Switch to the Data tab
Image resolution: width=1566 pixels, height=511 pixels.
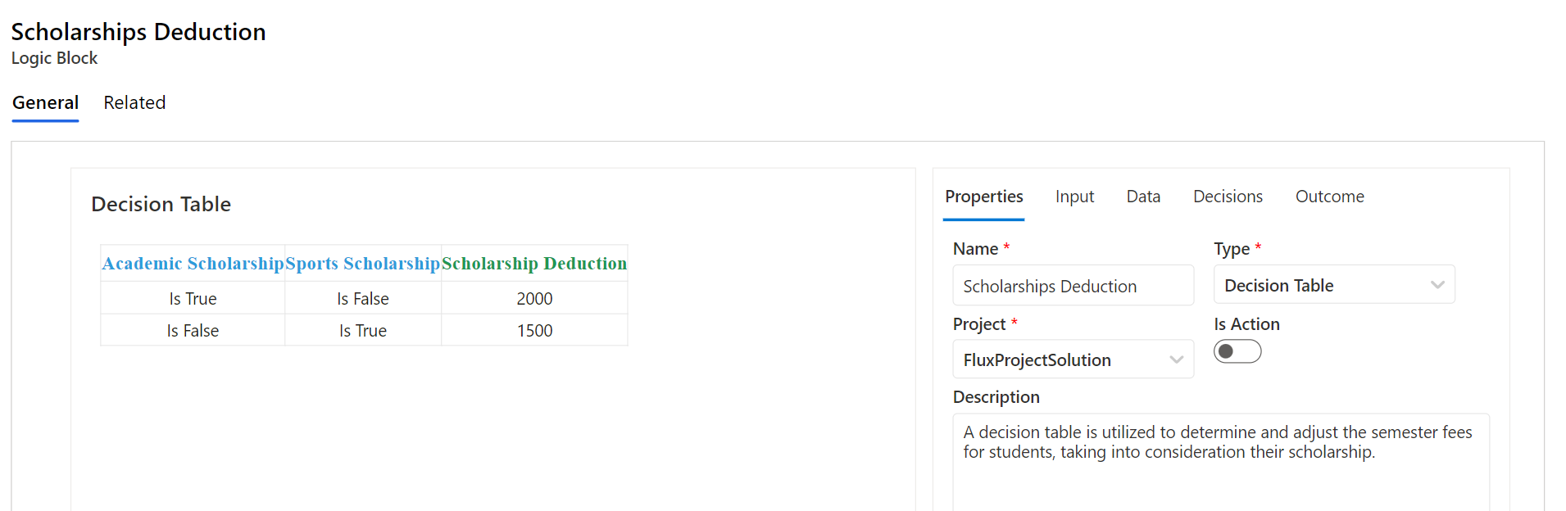(1142, 197)
